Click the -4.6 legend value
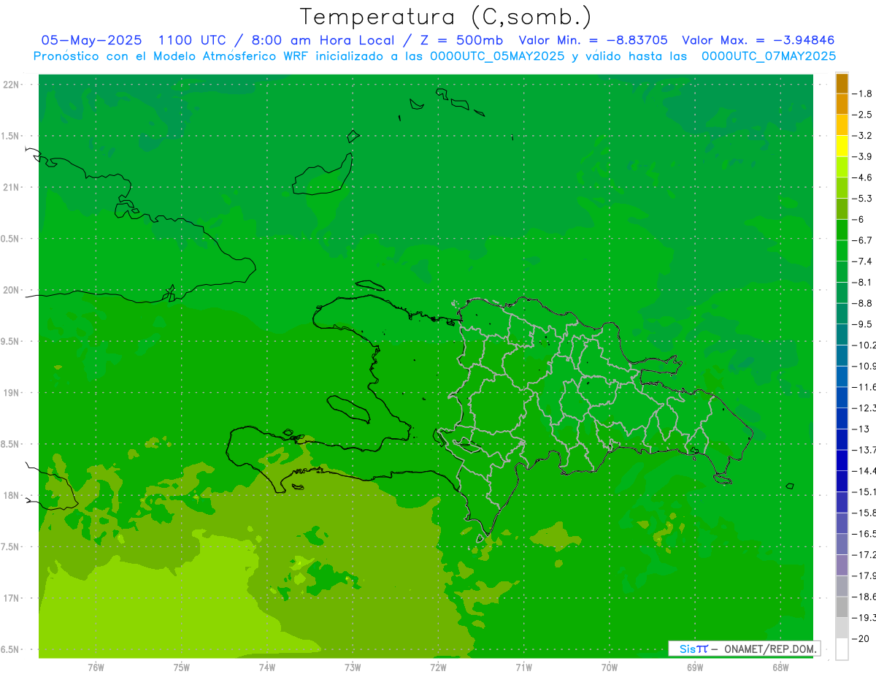Viewport: 876px width, 677px height. [862, 177]
